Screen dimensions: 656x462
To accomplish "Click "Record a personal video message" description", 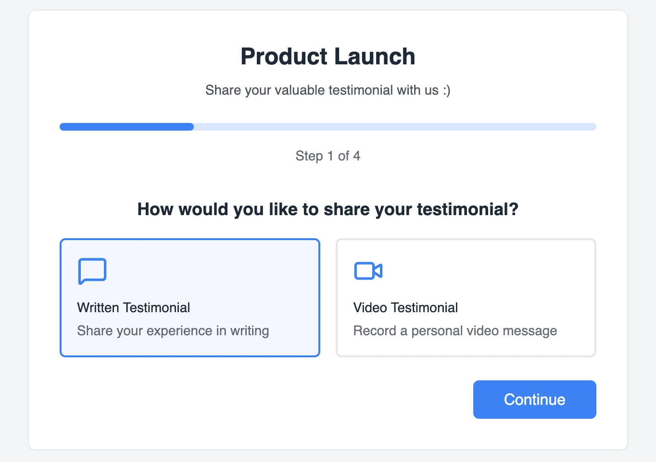I will coord(455,331).
